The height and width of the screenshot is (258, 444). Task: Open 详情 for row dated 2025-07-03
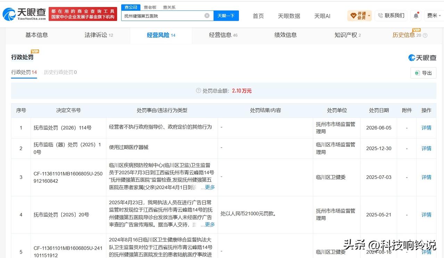pos(426,177)
